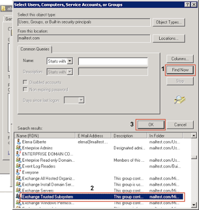
Task: Click the 'Members of this ...' description cell
Action: point(129,160)
